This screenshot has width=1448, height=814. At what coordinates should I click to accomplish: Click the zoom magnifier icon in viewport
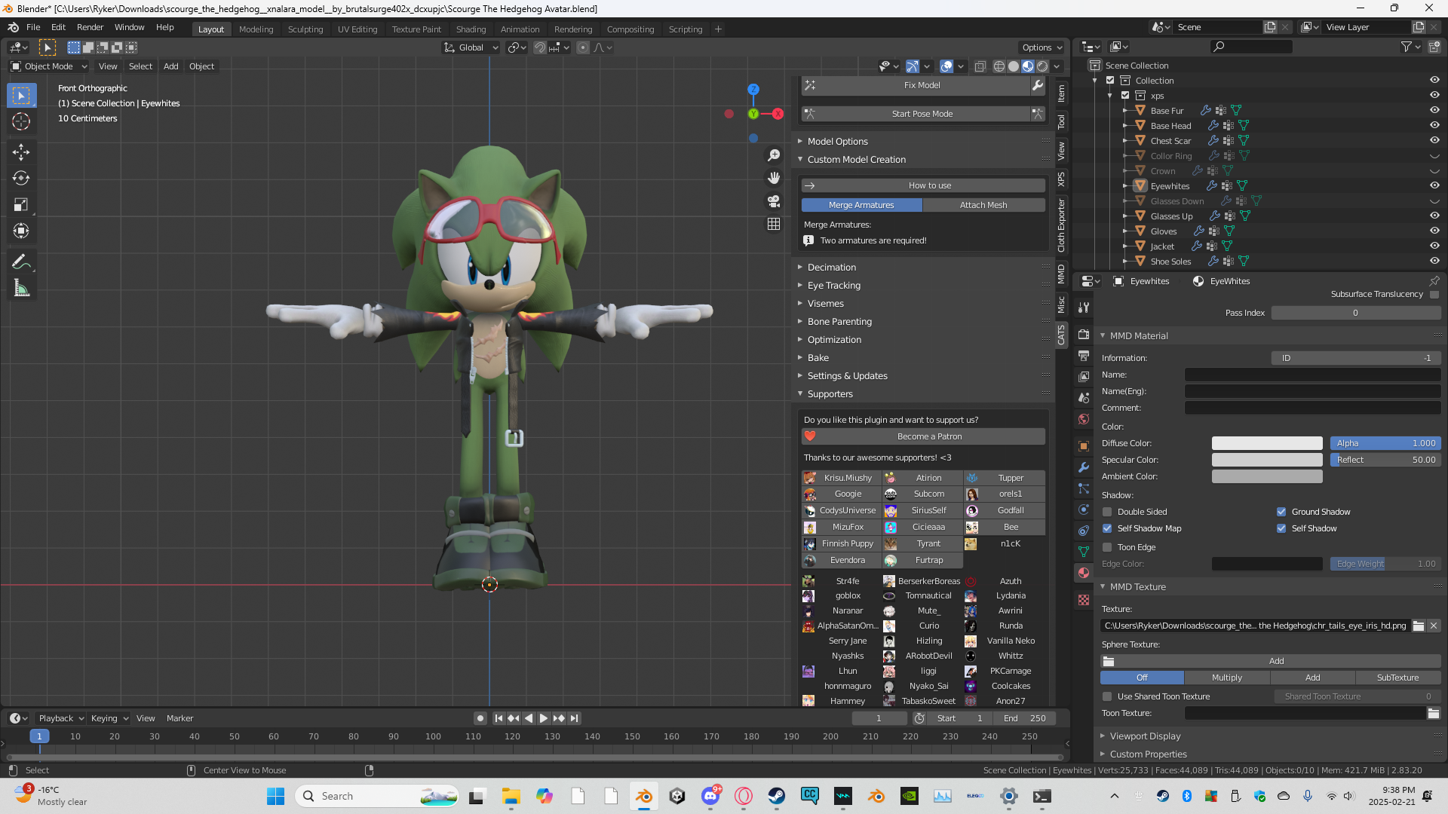pyautogui.click(x=774, y=155)
